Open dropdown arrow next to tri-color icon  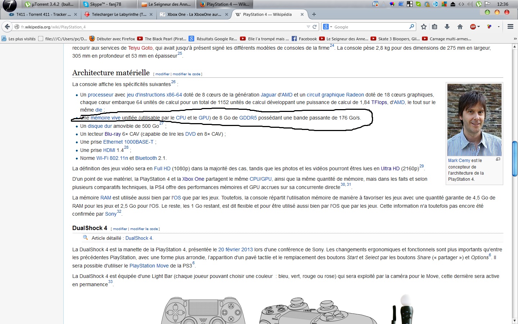[499, 27]
